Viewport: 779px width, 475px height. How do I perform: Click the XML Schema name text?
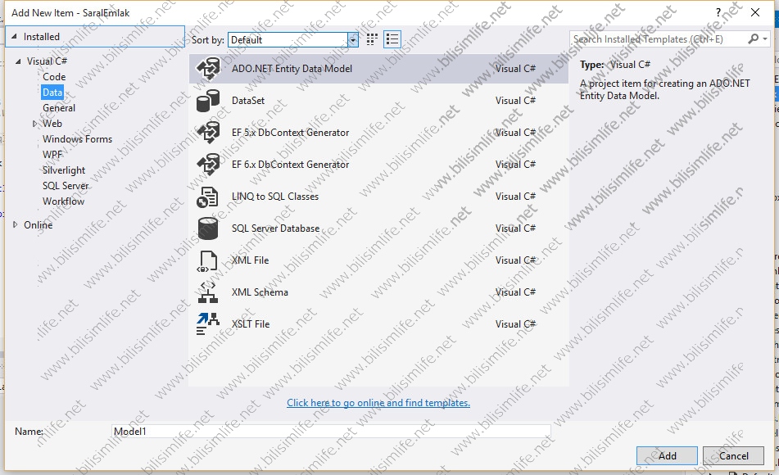click(260, 292)
